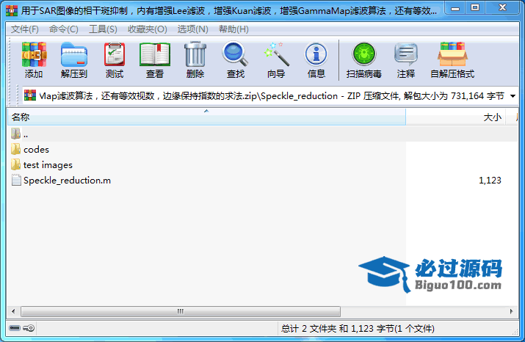The image size is (525, 342).
Task: Select the test images folder icon
Action: (15, 164)
